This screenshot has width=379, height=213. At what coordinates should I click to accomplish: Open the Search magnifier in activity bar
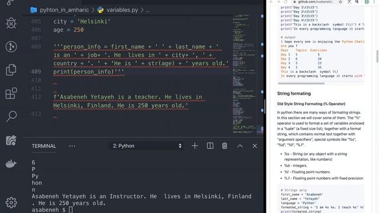[x=11, y=117]
